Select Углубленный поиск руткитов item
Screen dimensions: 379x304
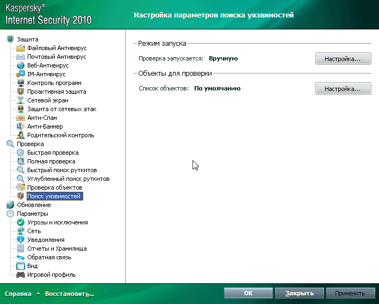point(69,179)
